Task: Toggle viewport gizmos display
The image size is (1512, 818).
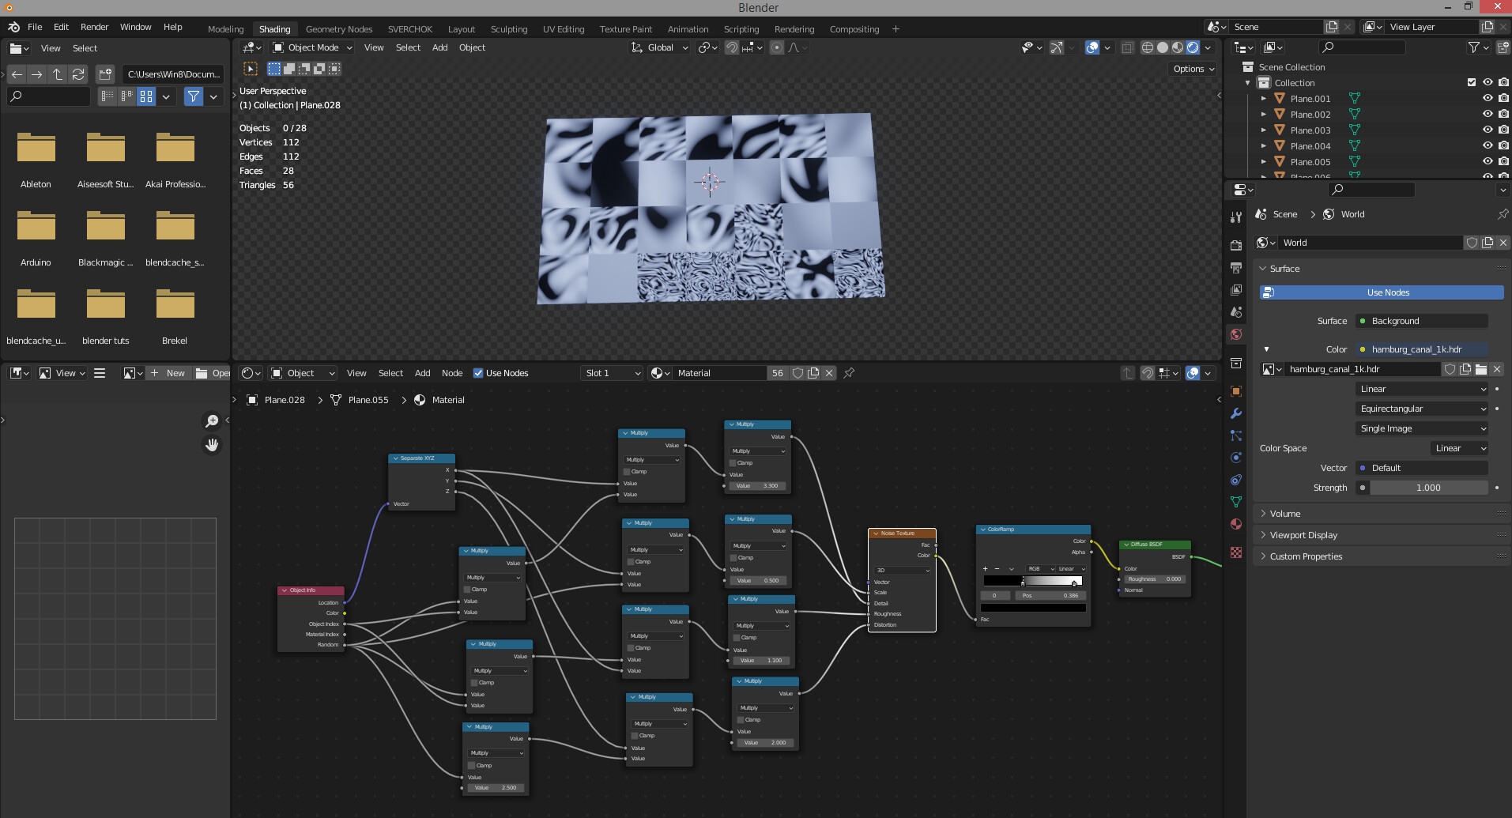Action: click(x=1057, y=47)
